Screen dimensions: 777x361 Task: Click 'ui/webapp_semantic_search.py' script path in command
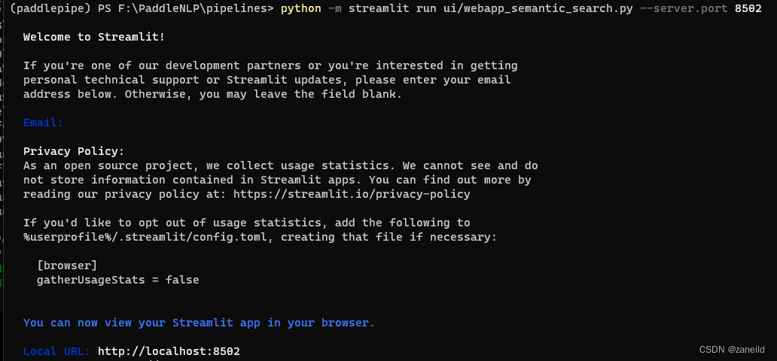point(538,9)
